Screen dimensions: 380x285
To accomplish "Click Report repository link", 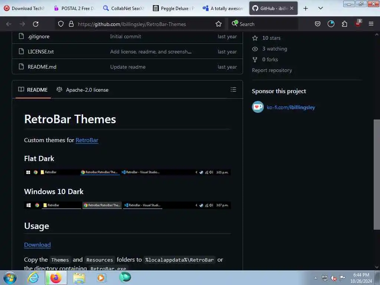I will [272, 70].
